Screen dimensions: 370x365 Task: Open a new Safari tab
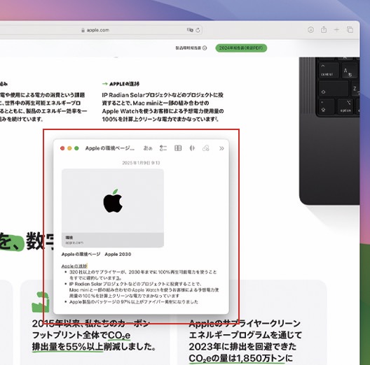coord(336,29)
